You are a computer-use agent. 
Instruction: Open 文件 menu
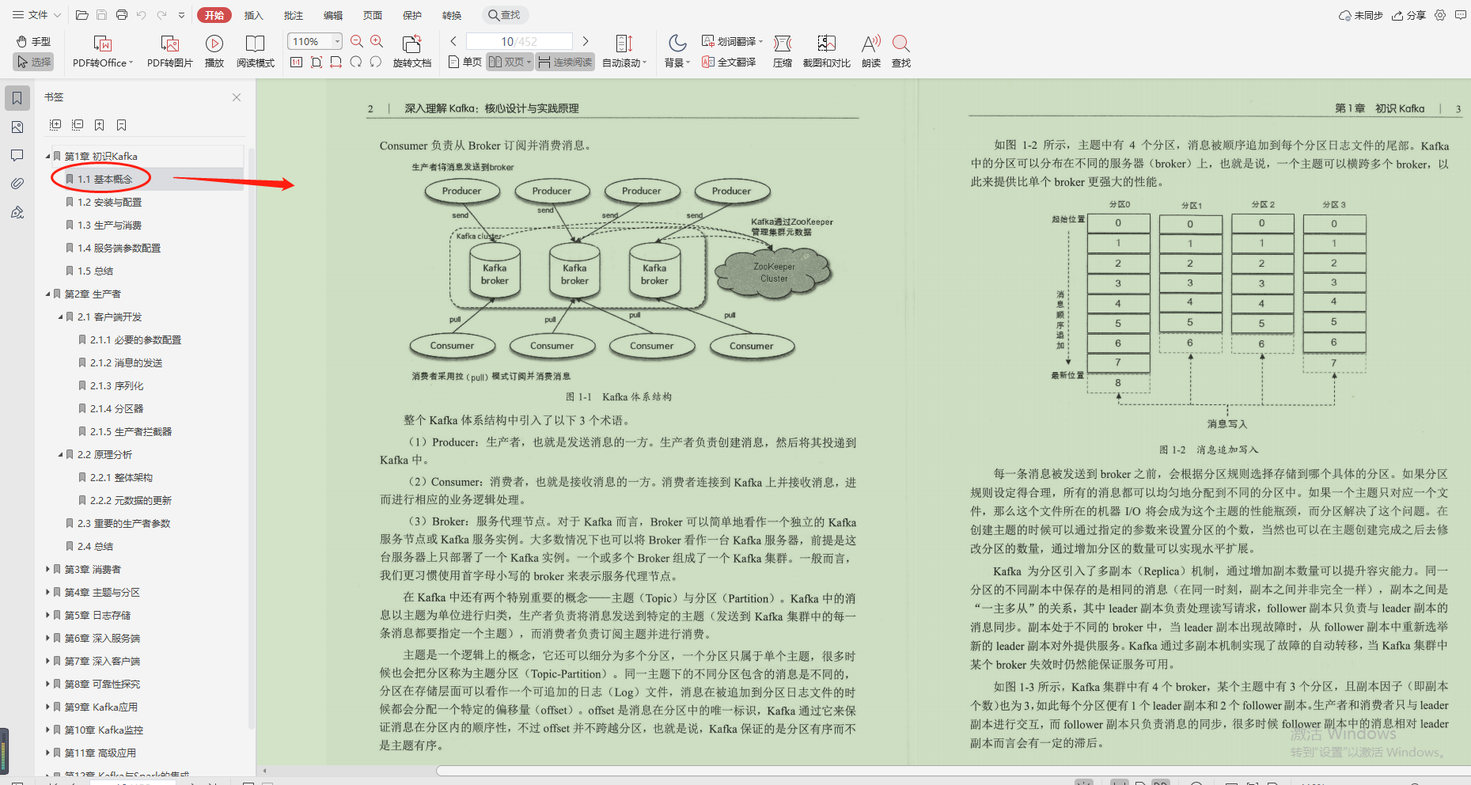tap(36, 15)
